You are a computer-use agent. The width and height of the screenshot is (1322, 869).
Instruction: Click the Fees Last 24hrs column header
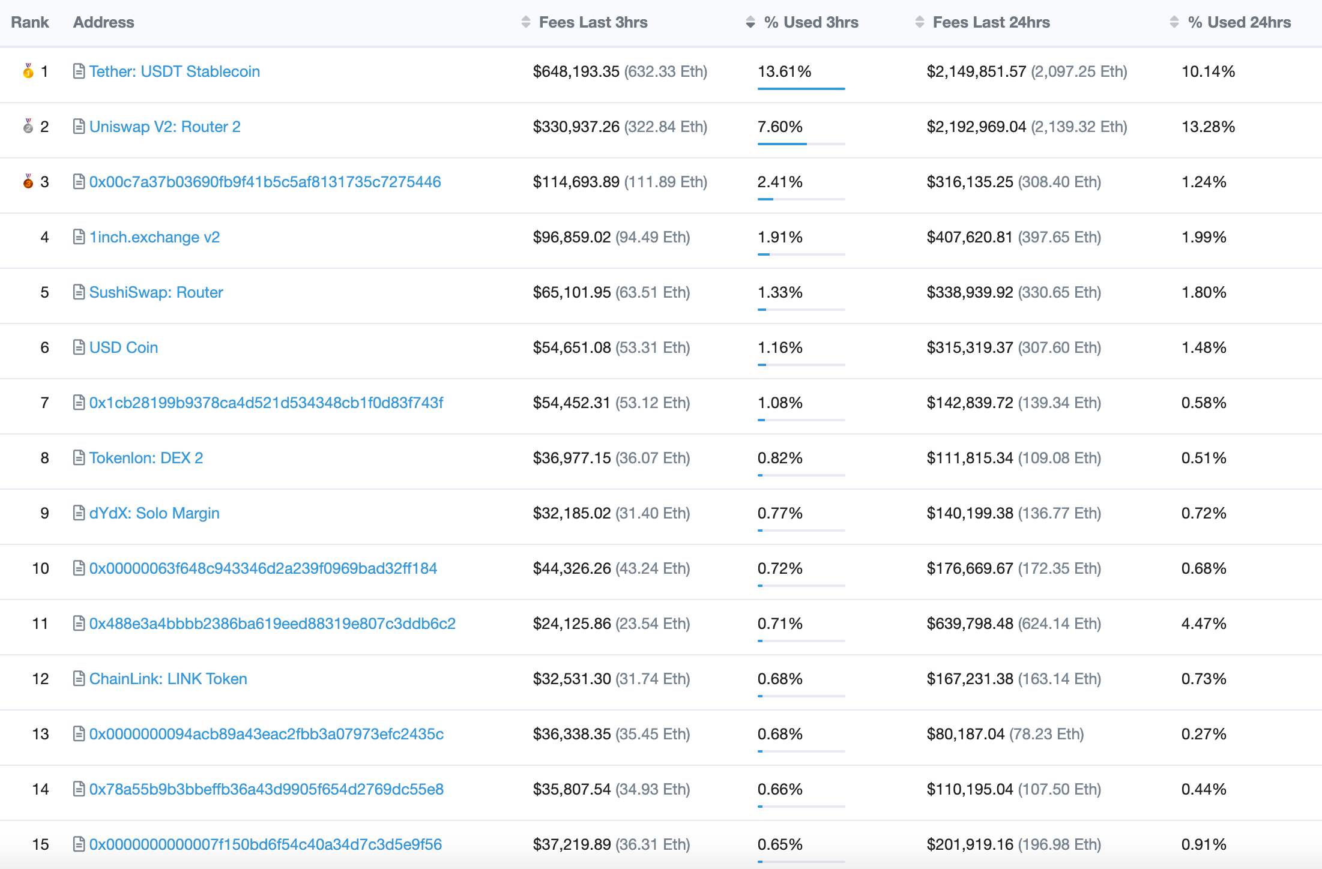click(991, 22)
